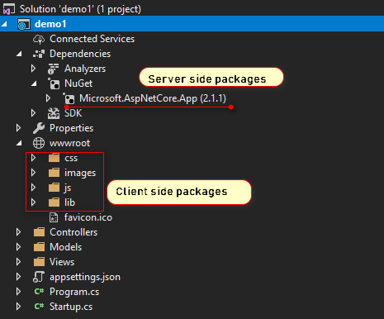Select the Views folder name
Screen dimensions: 384x319
click(x=62, y=262)
